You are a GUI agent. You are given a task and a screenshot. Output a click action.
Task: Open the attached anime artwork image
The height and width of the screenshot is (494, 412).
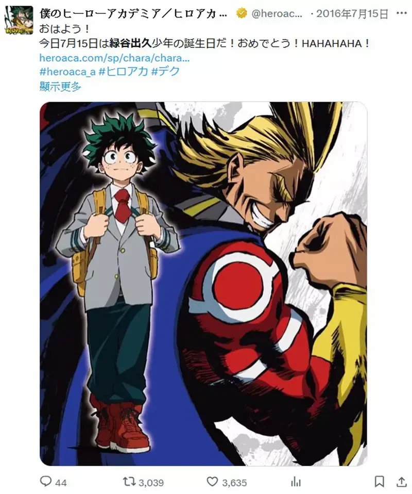pos(203,284)
